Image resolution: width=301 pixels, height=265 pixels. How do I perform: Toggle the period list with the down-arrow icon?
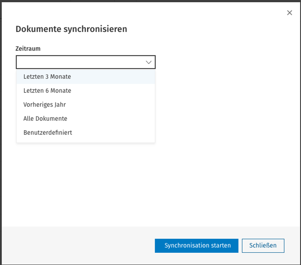tap(149, 62)
